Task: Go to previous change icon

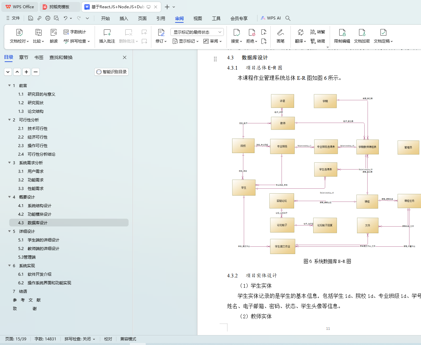Action: click(264, 32)
